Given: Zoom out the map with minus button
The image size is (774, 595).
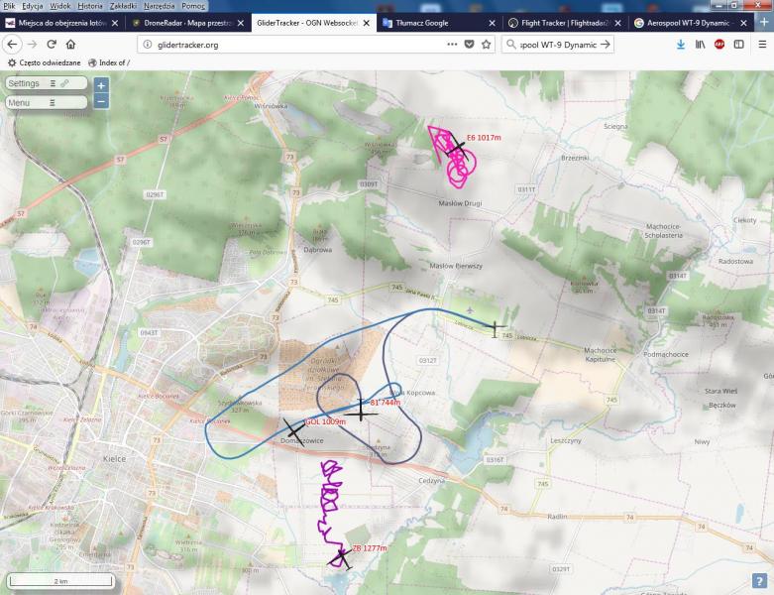Looking at the screenshot, I should pos(101,101).
